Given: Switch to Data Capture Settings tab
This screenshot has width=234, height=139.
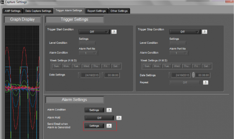Looking at the screenshot, I should [38, 11].
